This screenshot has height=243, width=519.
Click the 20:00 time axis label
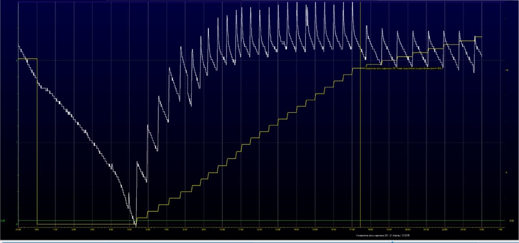(407, 229)
